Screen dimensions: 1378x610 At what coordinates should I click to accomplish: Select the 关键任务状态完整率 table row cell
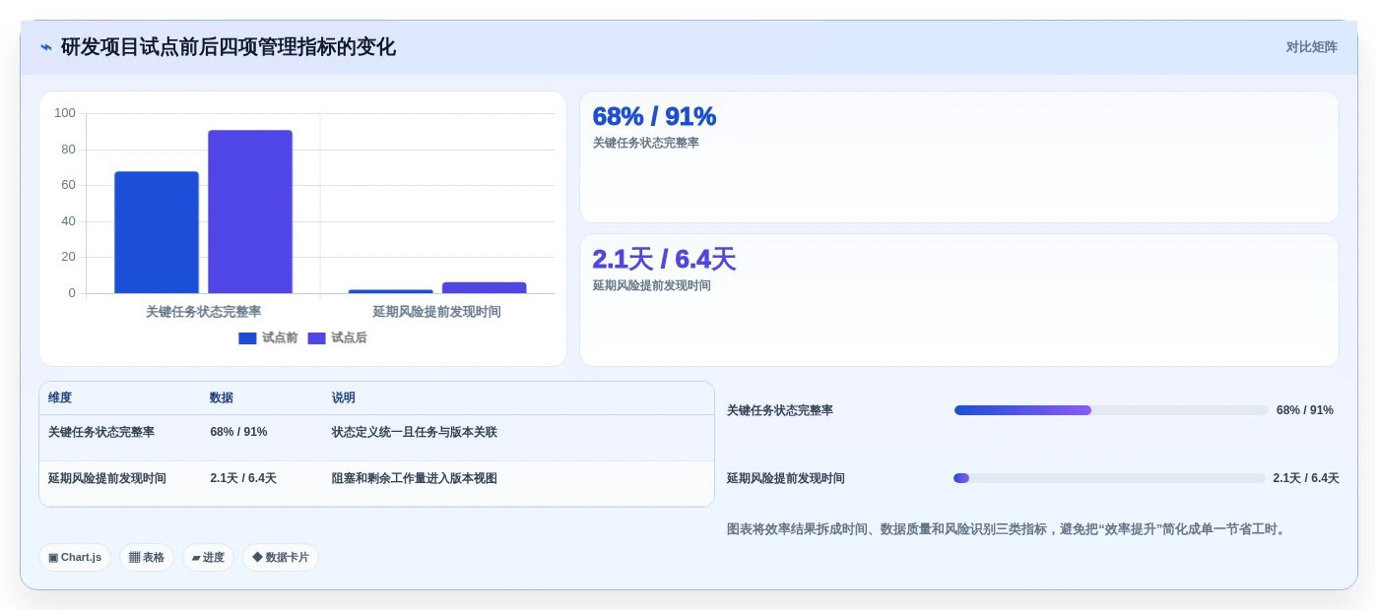[101, 432]
